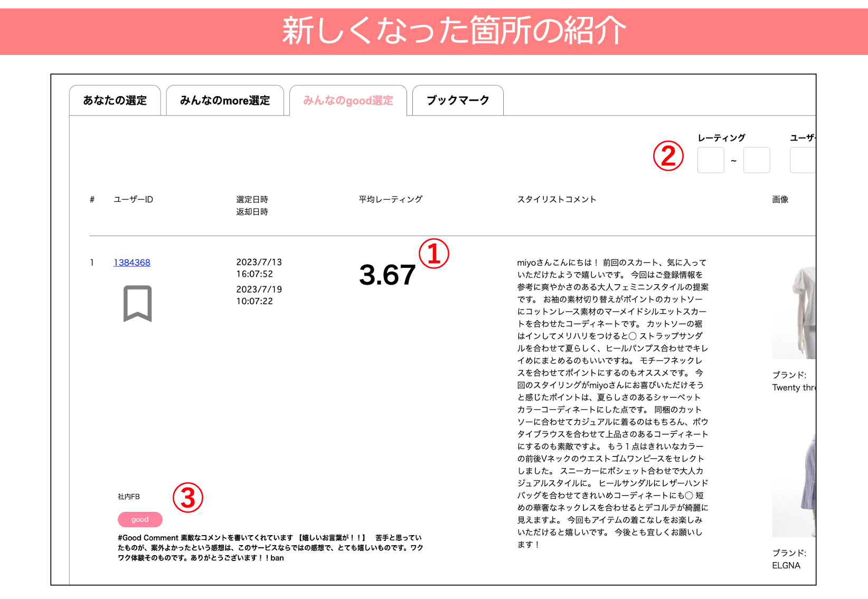This screenshot has width=868, height=599.
Task: Click the partially visible ユーザー filter field
Action: click(x=803, y=160)
